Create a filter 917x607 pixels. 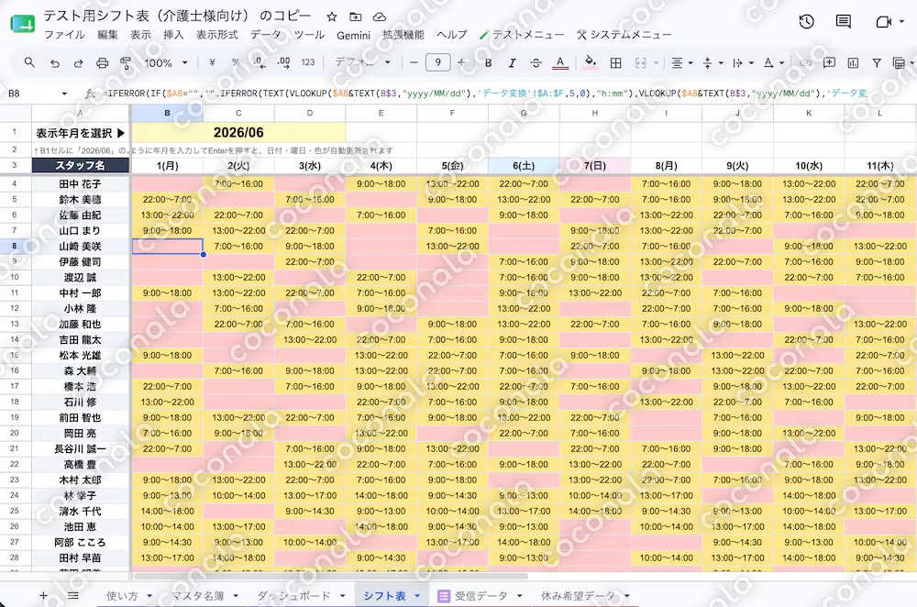[876, 62]
